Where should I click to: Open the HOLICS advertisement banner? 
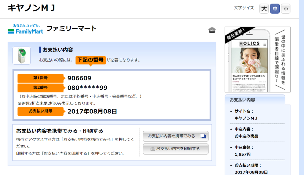[257, 59]
